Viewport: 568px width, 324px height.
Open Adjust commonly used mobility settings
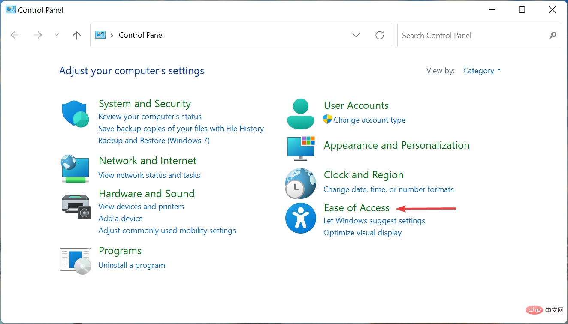pyautogui.click(x=167, y=231)
